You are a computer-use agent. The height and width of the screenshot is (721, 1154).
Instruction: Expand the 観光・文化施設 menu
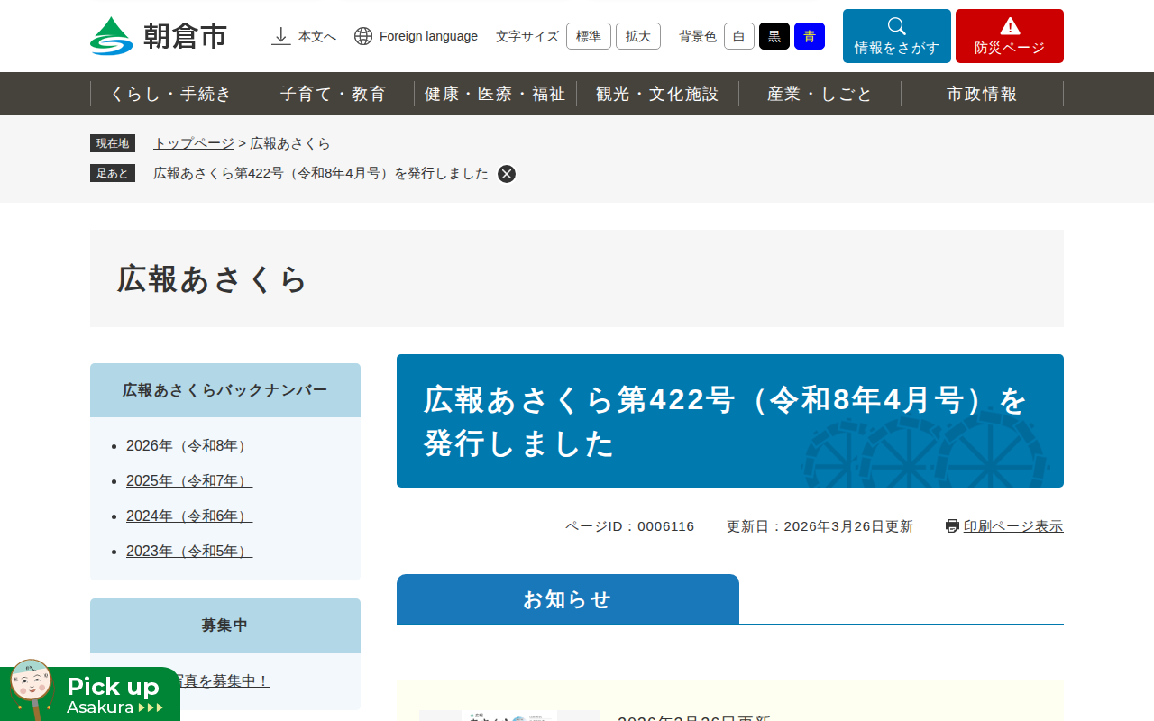tap(657, 94)
